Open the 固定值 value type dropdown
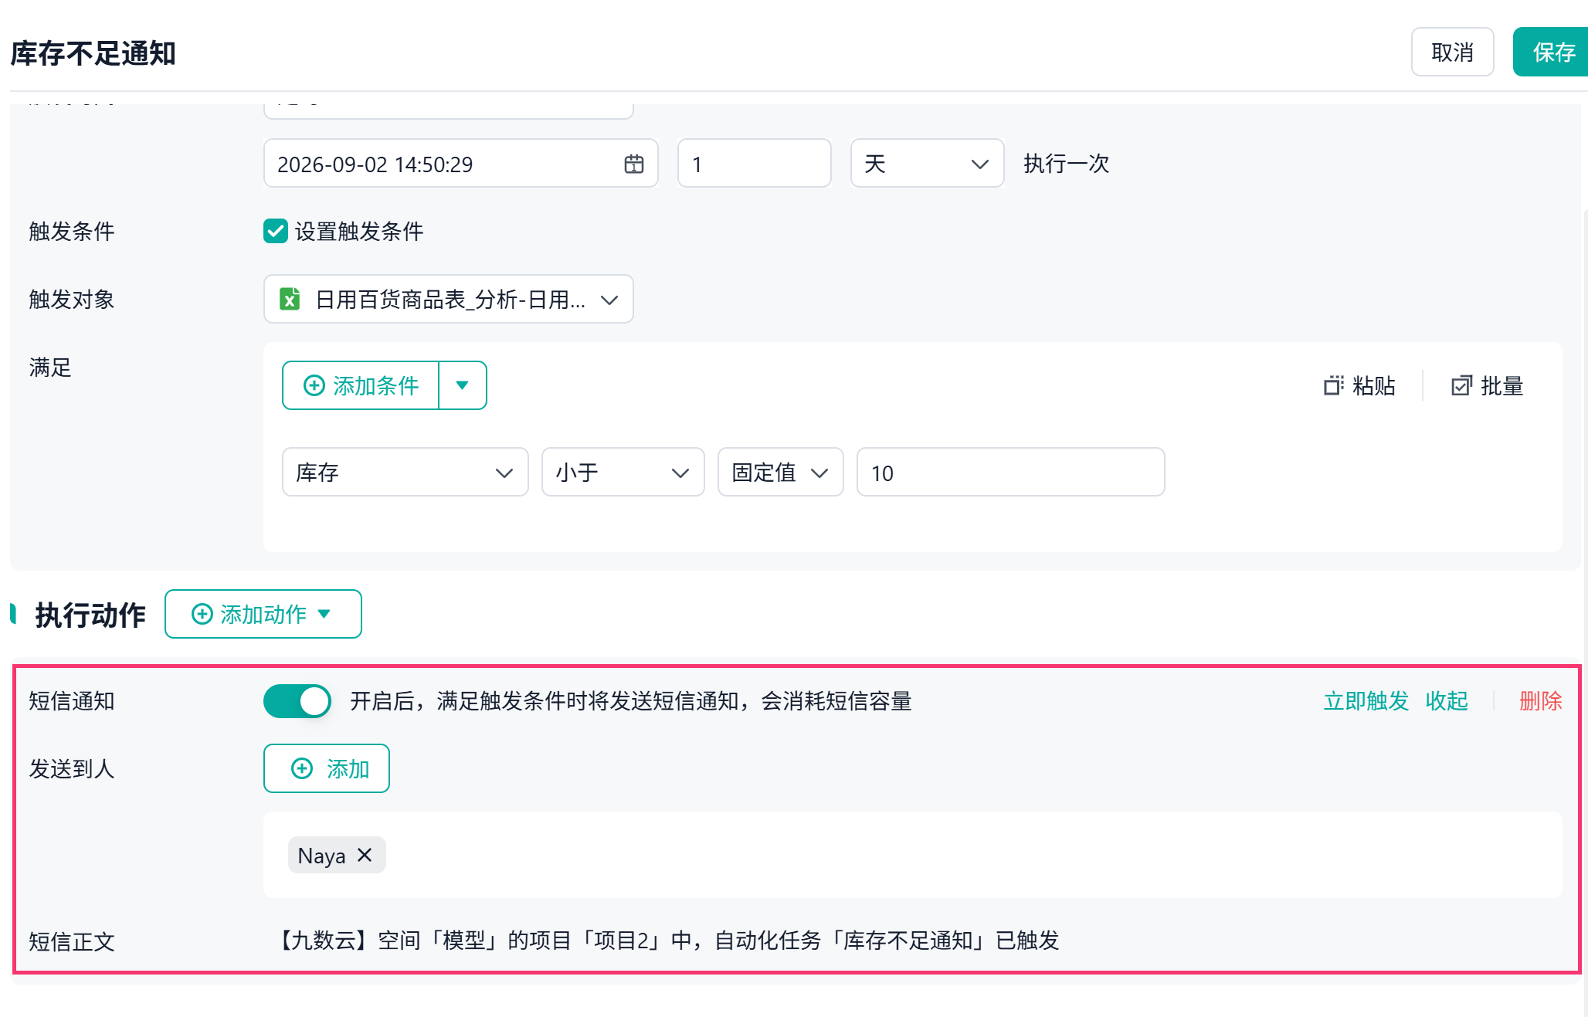The height and width of the screenshot is (1017, 1588). tap(780, 472)
